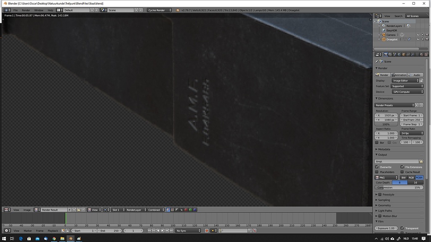Open the Render properties tab icon
The width and height of the screenshot is (431, 242).
[x=386, y=54]
